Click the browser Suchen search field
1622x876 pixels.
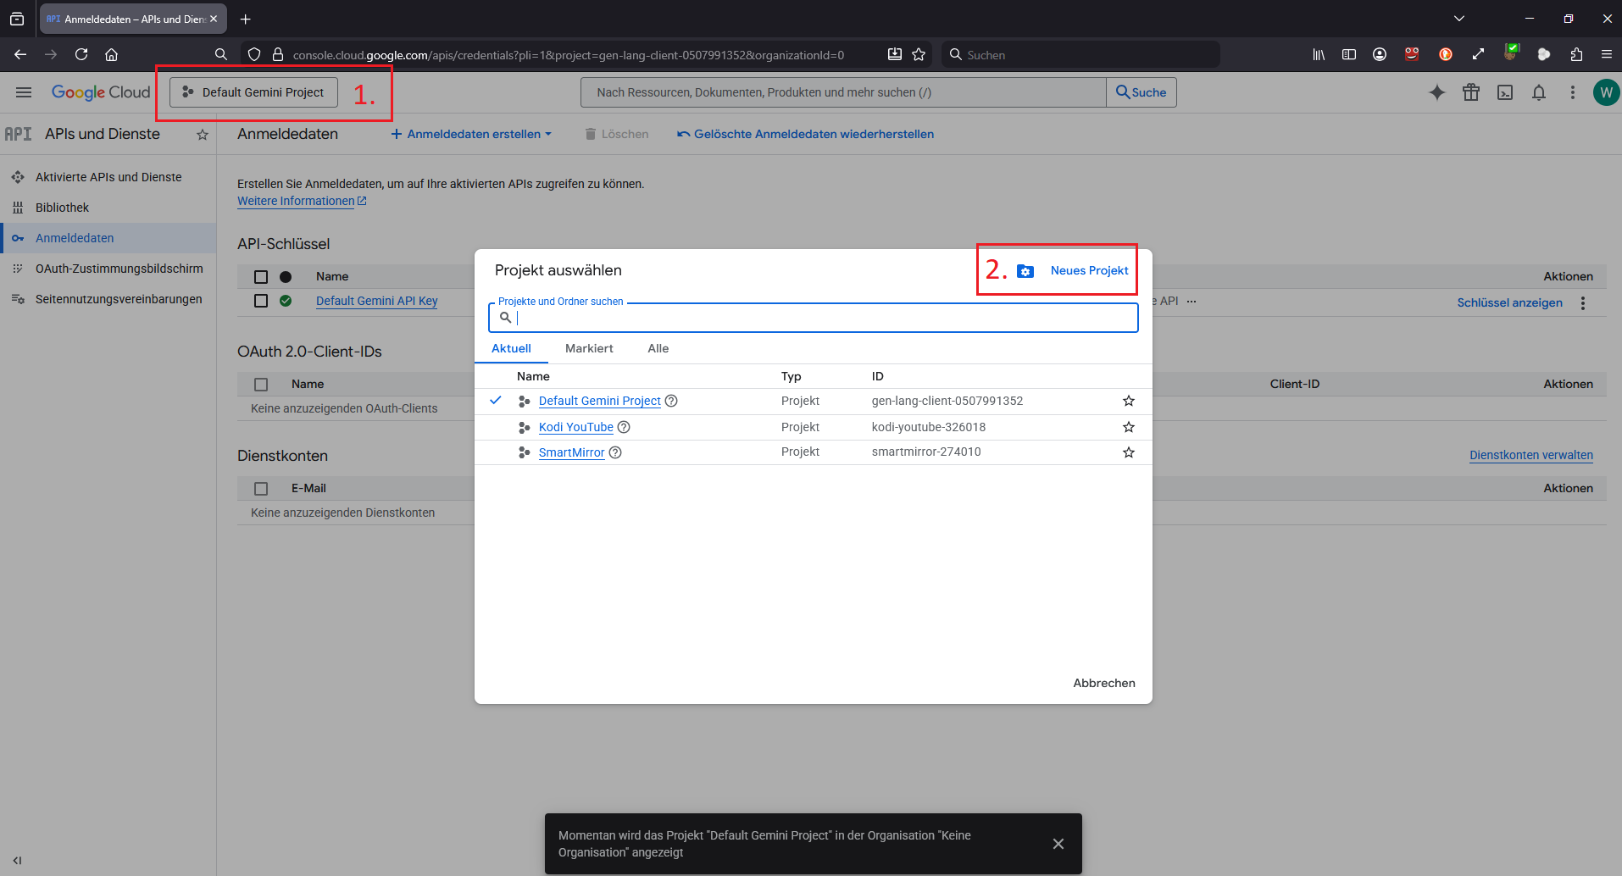tap(1080, 54)
